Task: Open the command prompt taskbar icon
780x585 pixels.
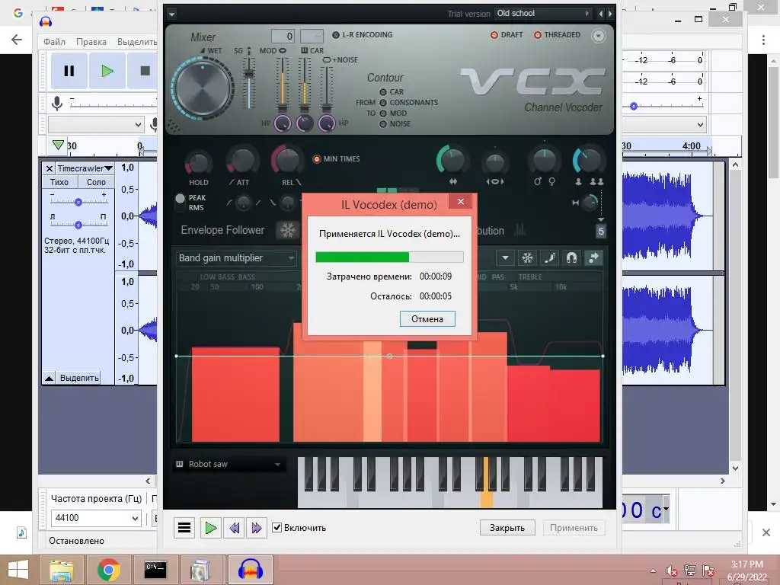Action: click(155, 570)
